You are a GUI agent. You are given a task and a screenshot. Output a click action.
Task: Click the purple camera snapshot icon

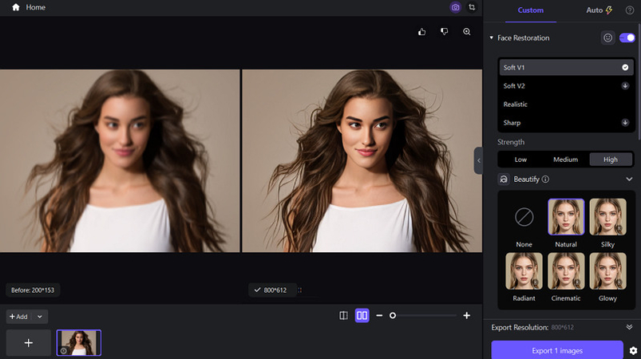(x=455, y=7)
